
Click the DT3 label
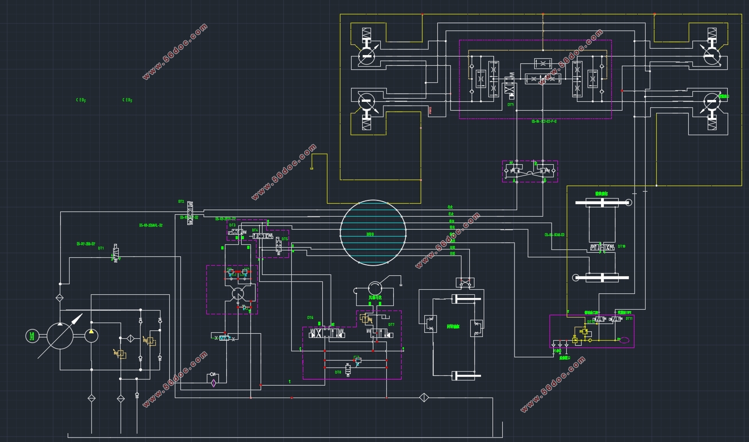[232, 225]
